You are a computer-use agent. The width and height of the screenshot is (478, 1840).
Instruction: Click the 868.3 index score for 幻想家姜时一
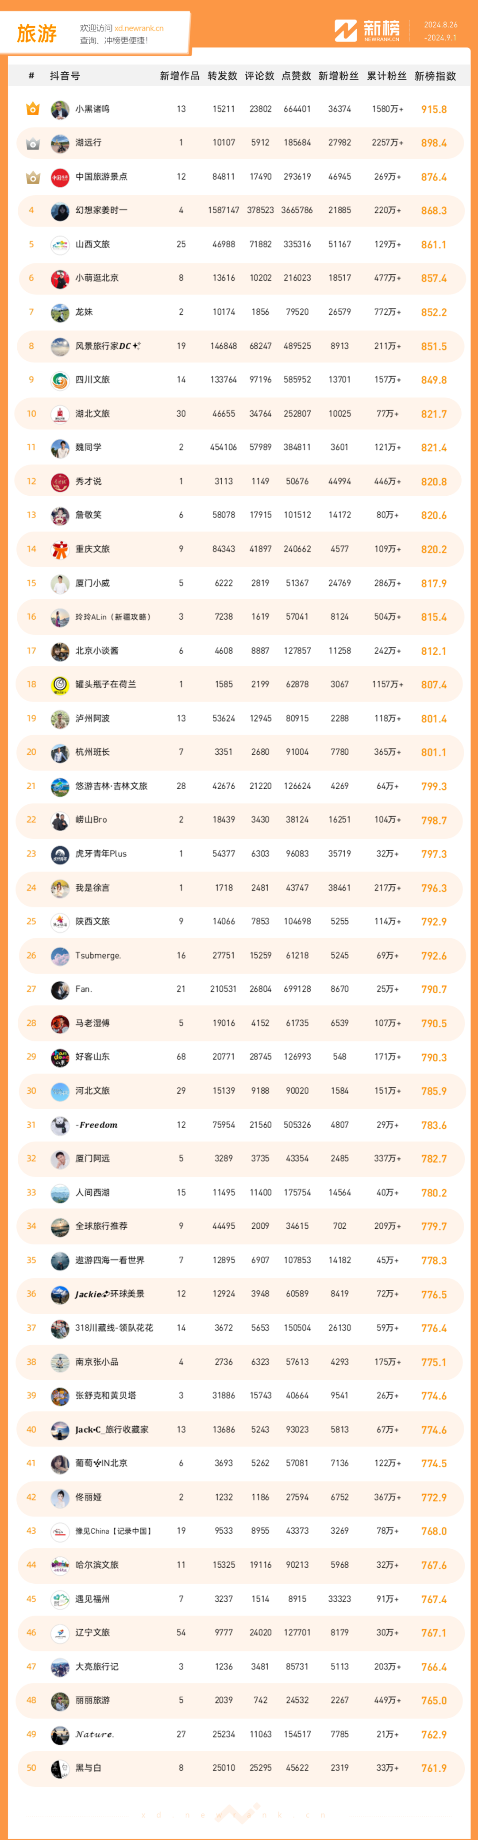click(434, 211)
